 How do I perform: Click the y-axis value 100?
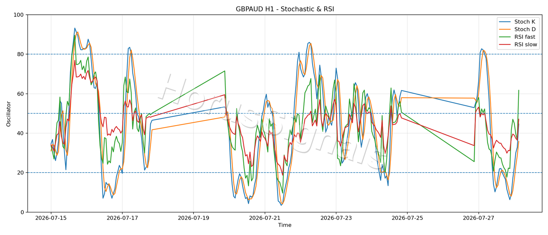[x=18, y=15]
